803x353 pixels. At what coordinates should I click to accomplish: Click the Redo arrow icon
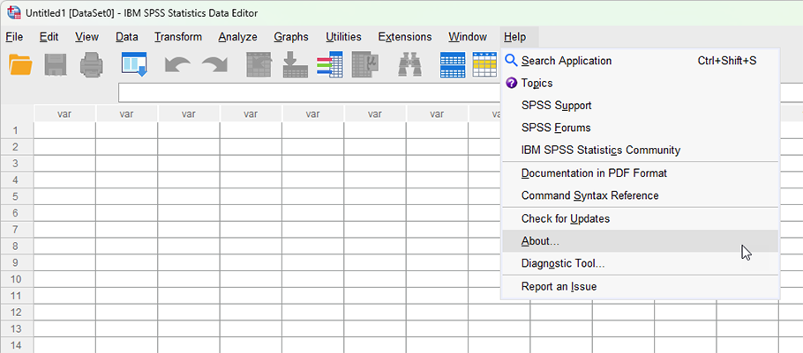214,65
